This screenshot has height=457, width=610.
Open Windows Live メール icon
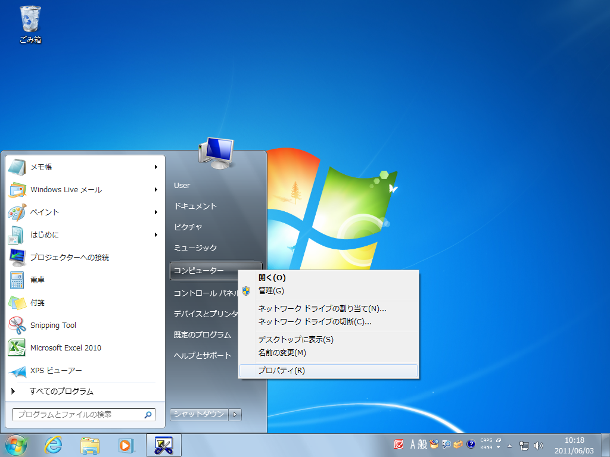pos(17,190)
